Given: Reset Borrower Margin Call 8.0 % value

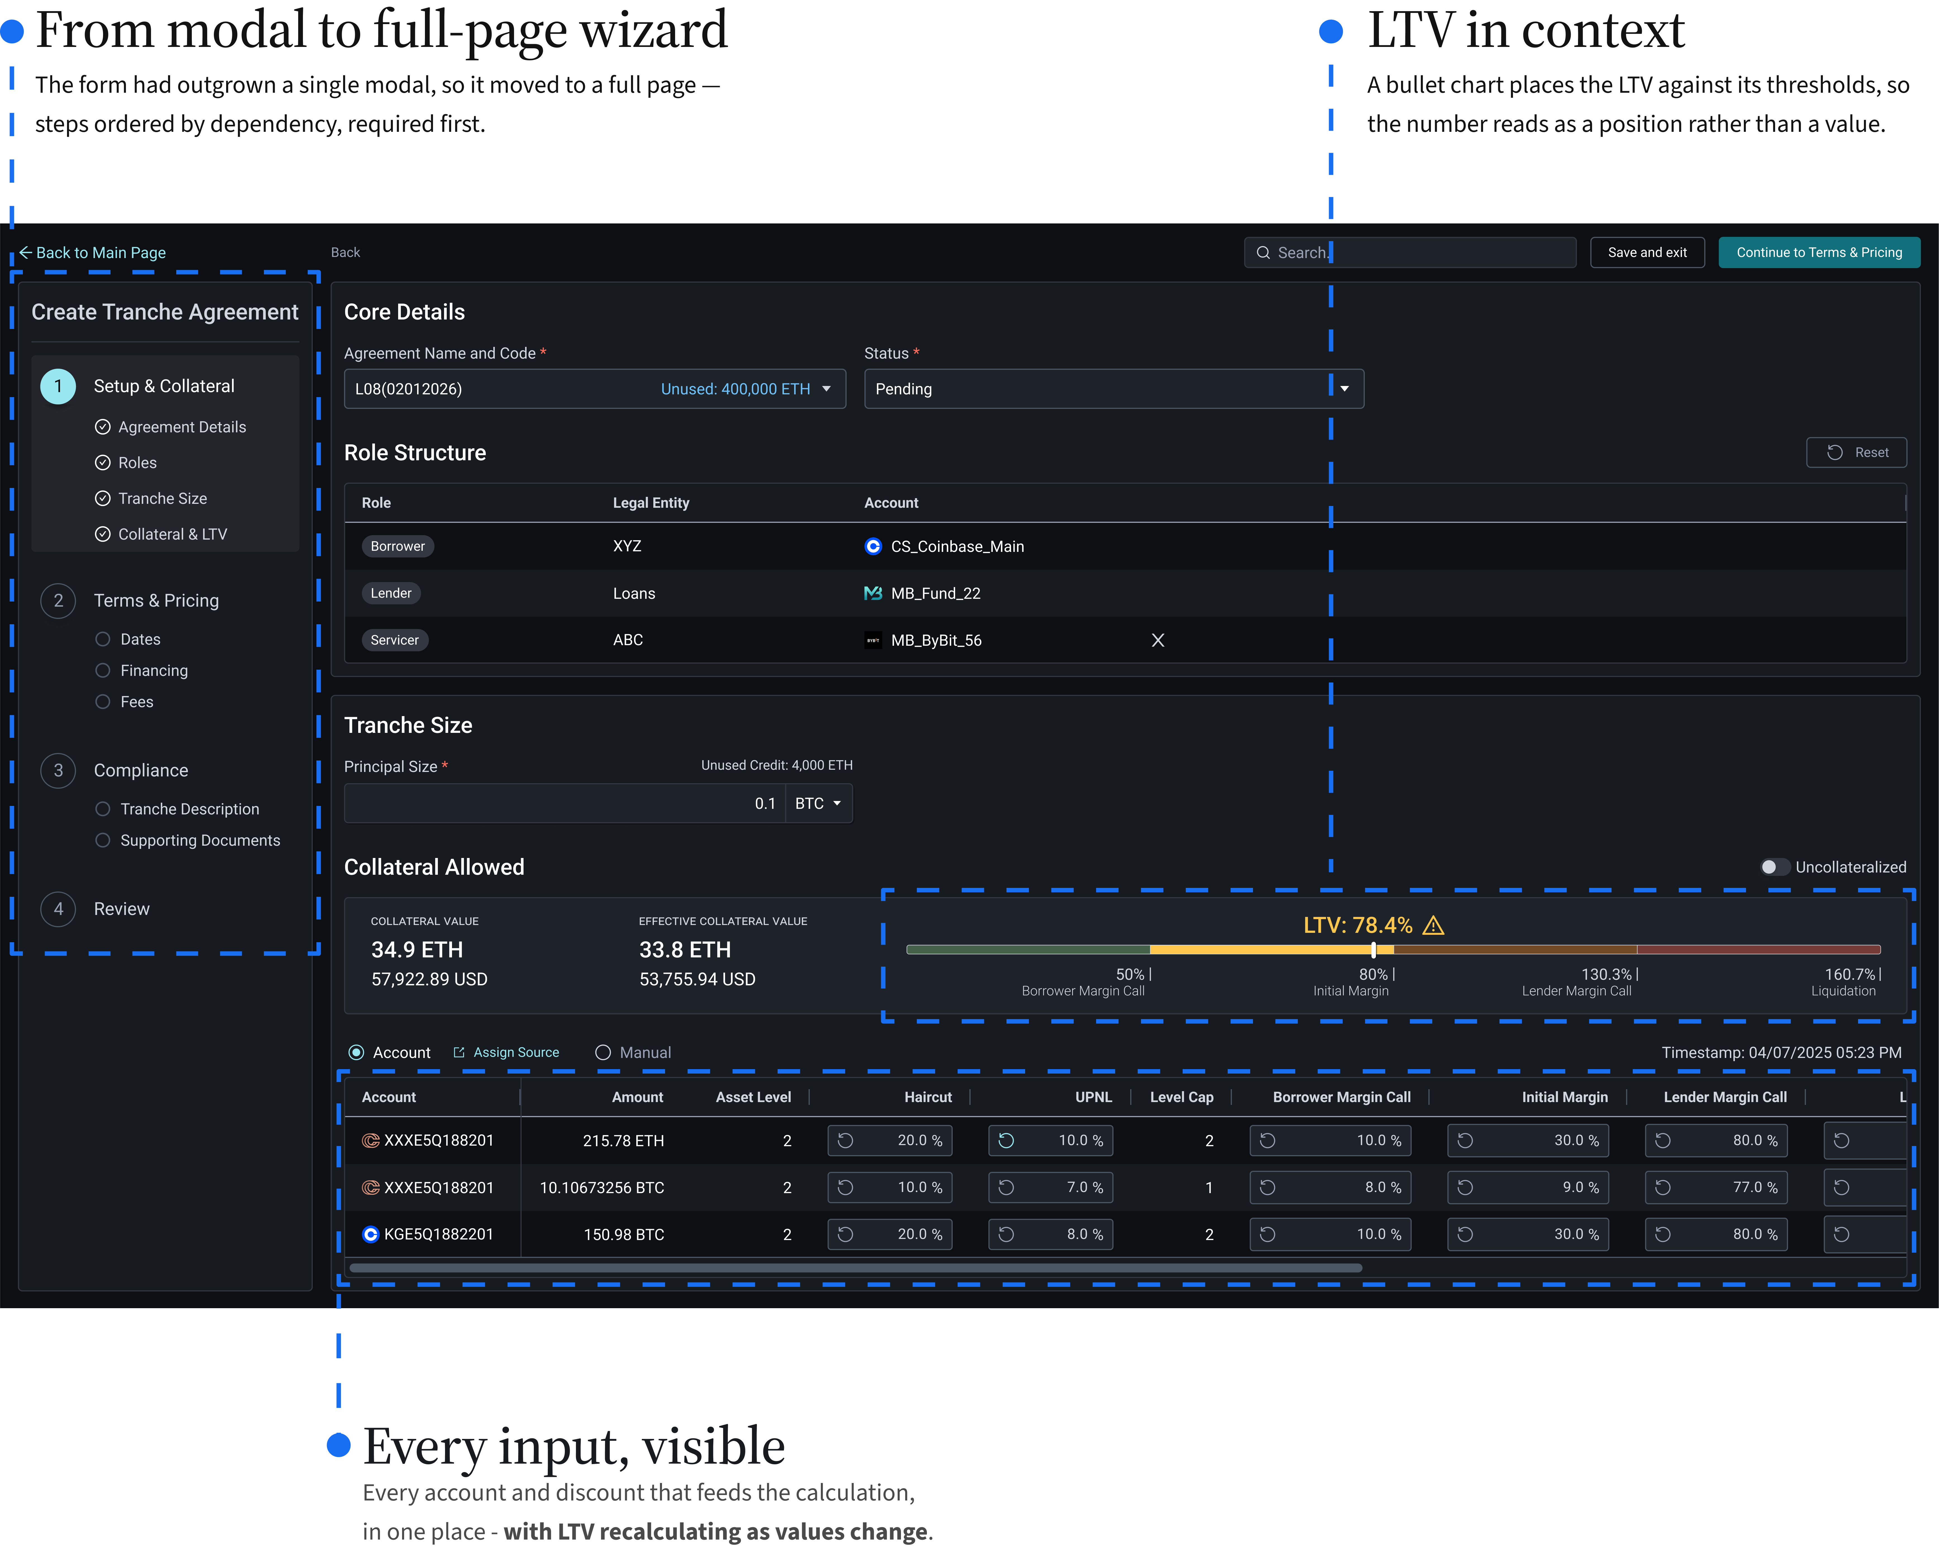Looking at the screenshot, I should 1267,1188.
